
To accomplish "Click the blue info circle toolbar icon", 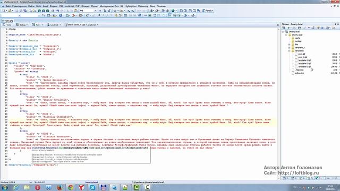I will (61, 15).
